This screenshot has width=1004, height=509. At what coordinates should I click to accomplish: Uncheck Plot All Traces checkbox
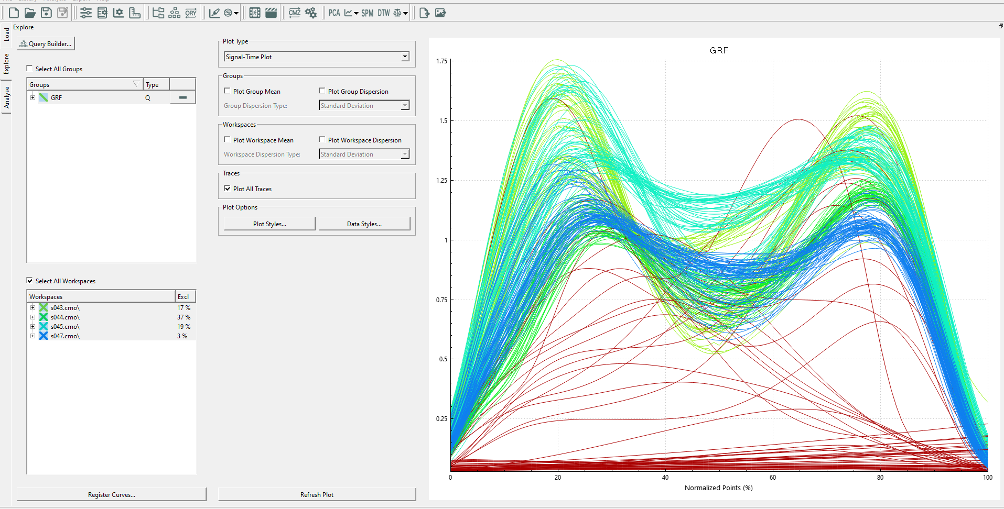pos(227,188)
